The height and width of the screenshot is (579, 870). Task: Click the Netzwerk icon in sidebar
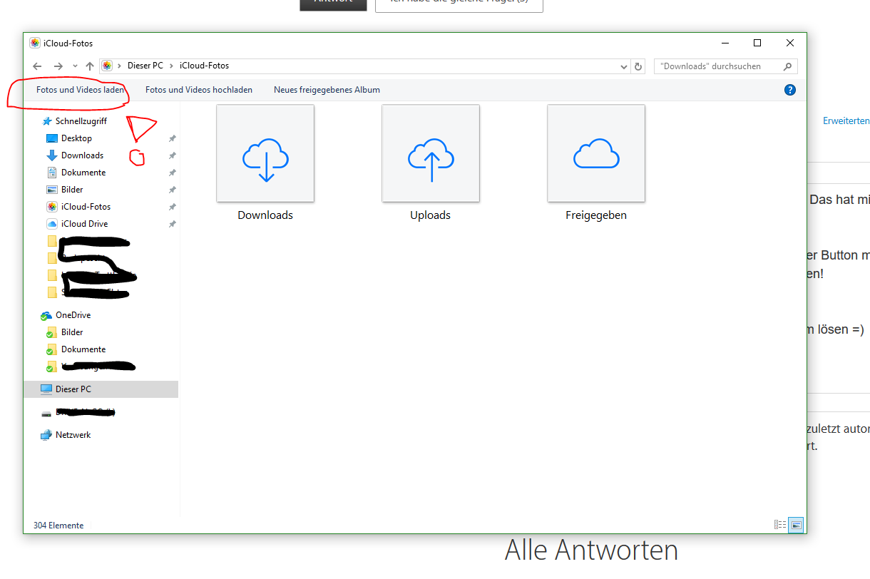[x=46, y=435]
